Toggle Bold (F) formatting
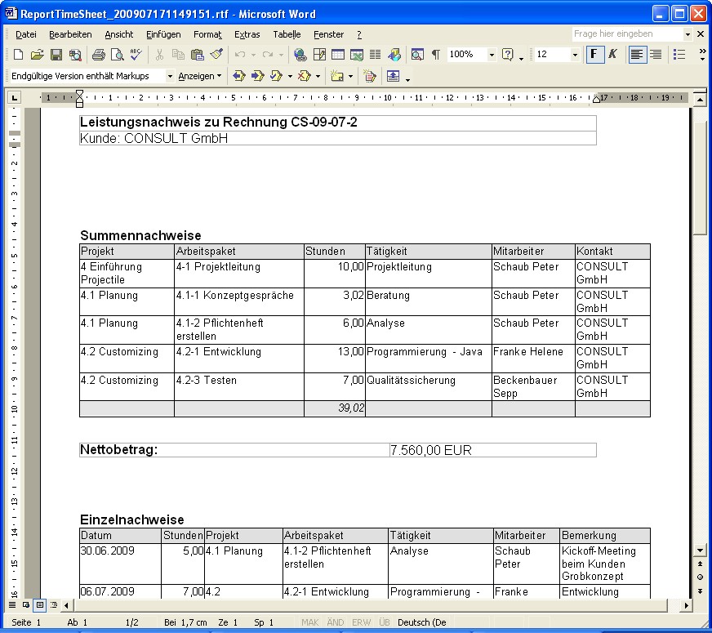712x633 pixels. click(x=594, y=55)
